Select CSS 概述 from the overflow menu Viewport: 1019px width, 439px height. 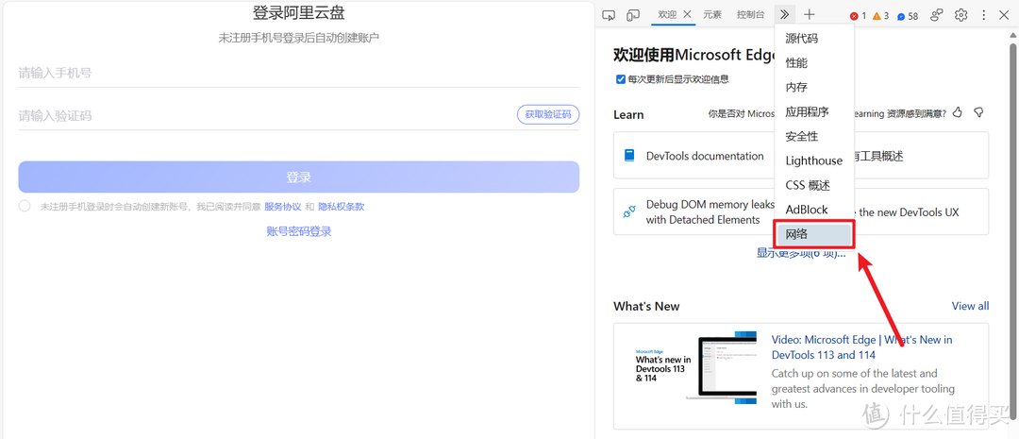tap(814, 185)
